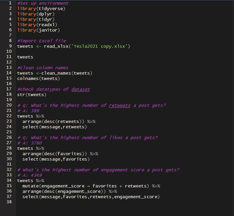Click the clean_names function on line 14
234x216 pixels.
click(56, 73)
